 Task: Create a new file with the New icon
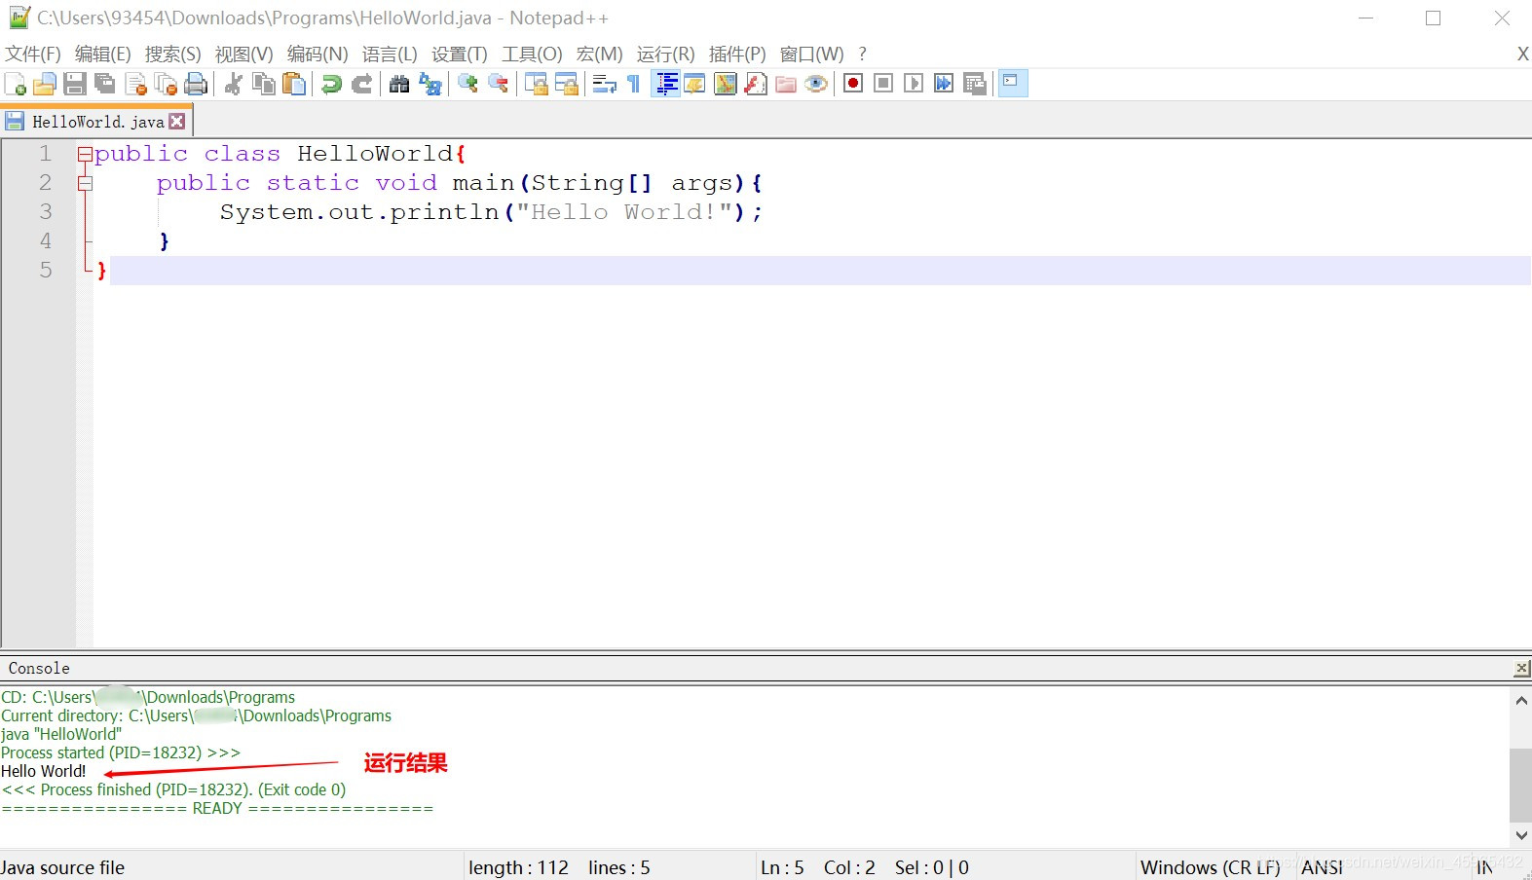coord(16,84)
